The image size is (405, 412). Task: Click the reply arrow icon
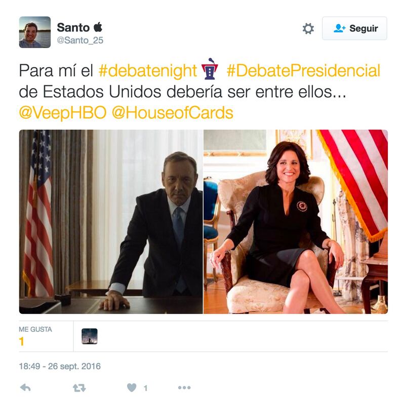pos(25,388)
